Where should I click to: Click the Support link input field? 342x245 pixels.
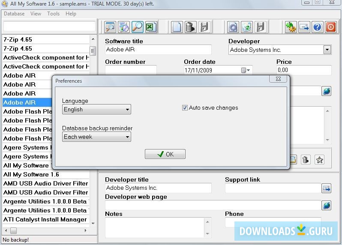[273, 188]
